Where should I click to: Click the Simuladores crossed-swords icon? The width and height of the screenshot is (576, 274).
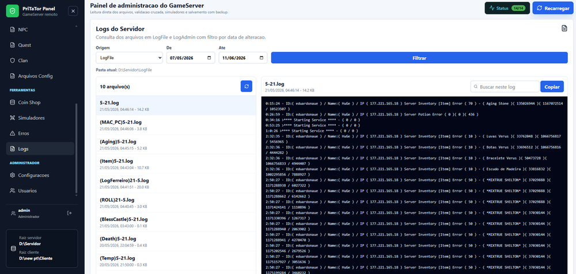click(12, 118)
